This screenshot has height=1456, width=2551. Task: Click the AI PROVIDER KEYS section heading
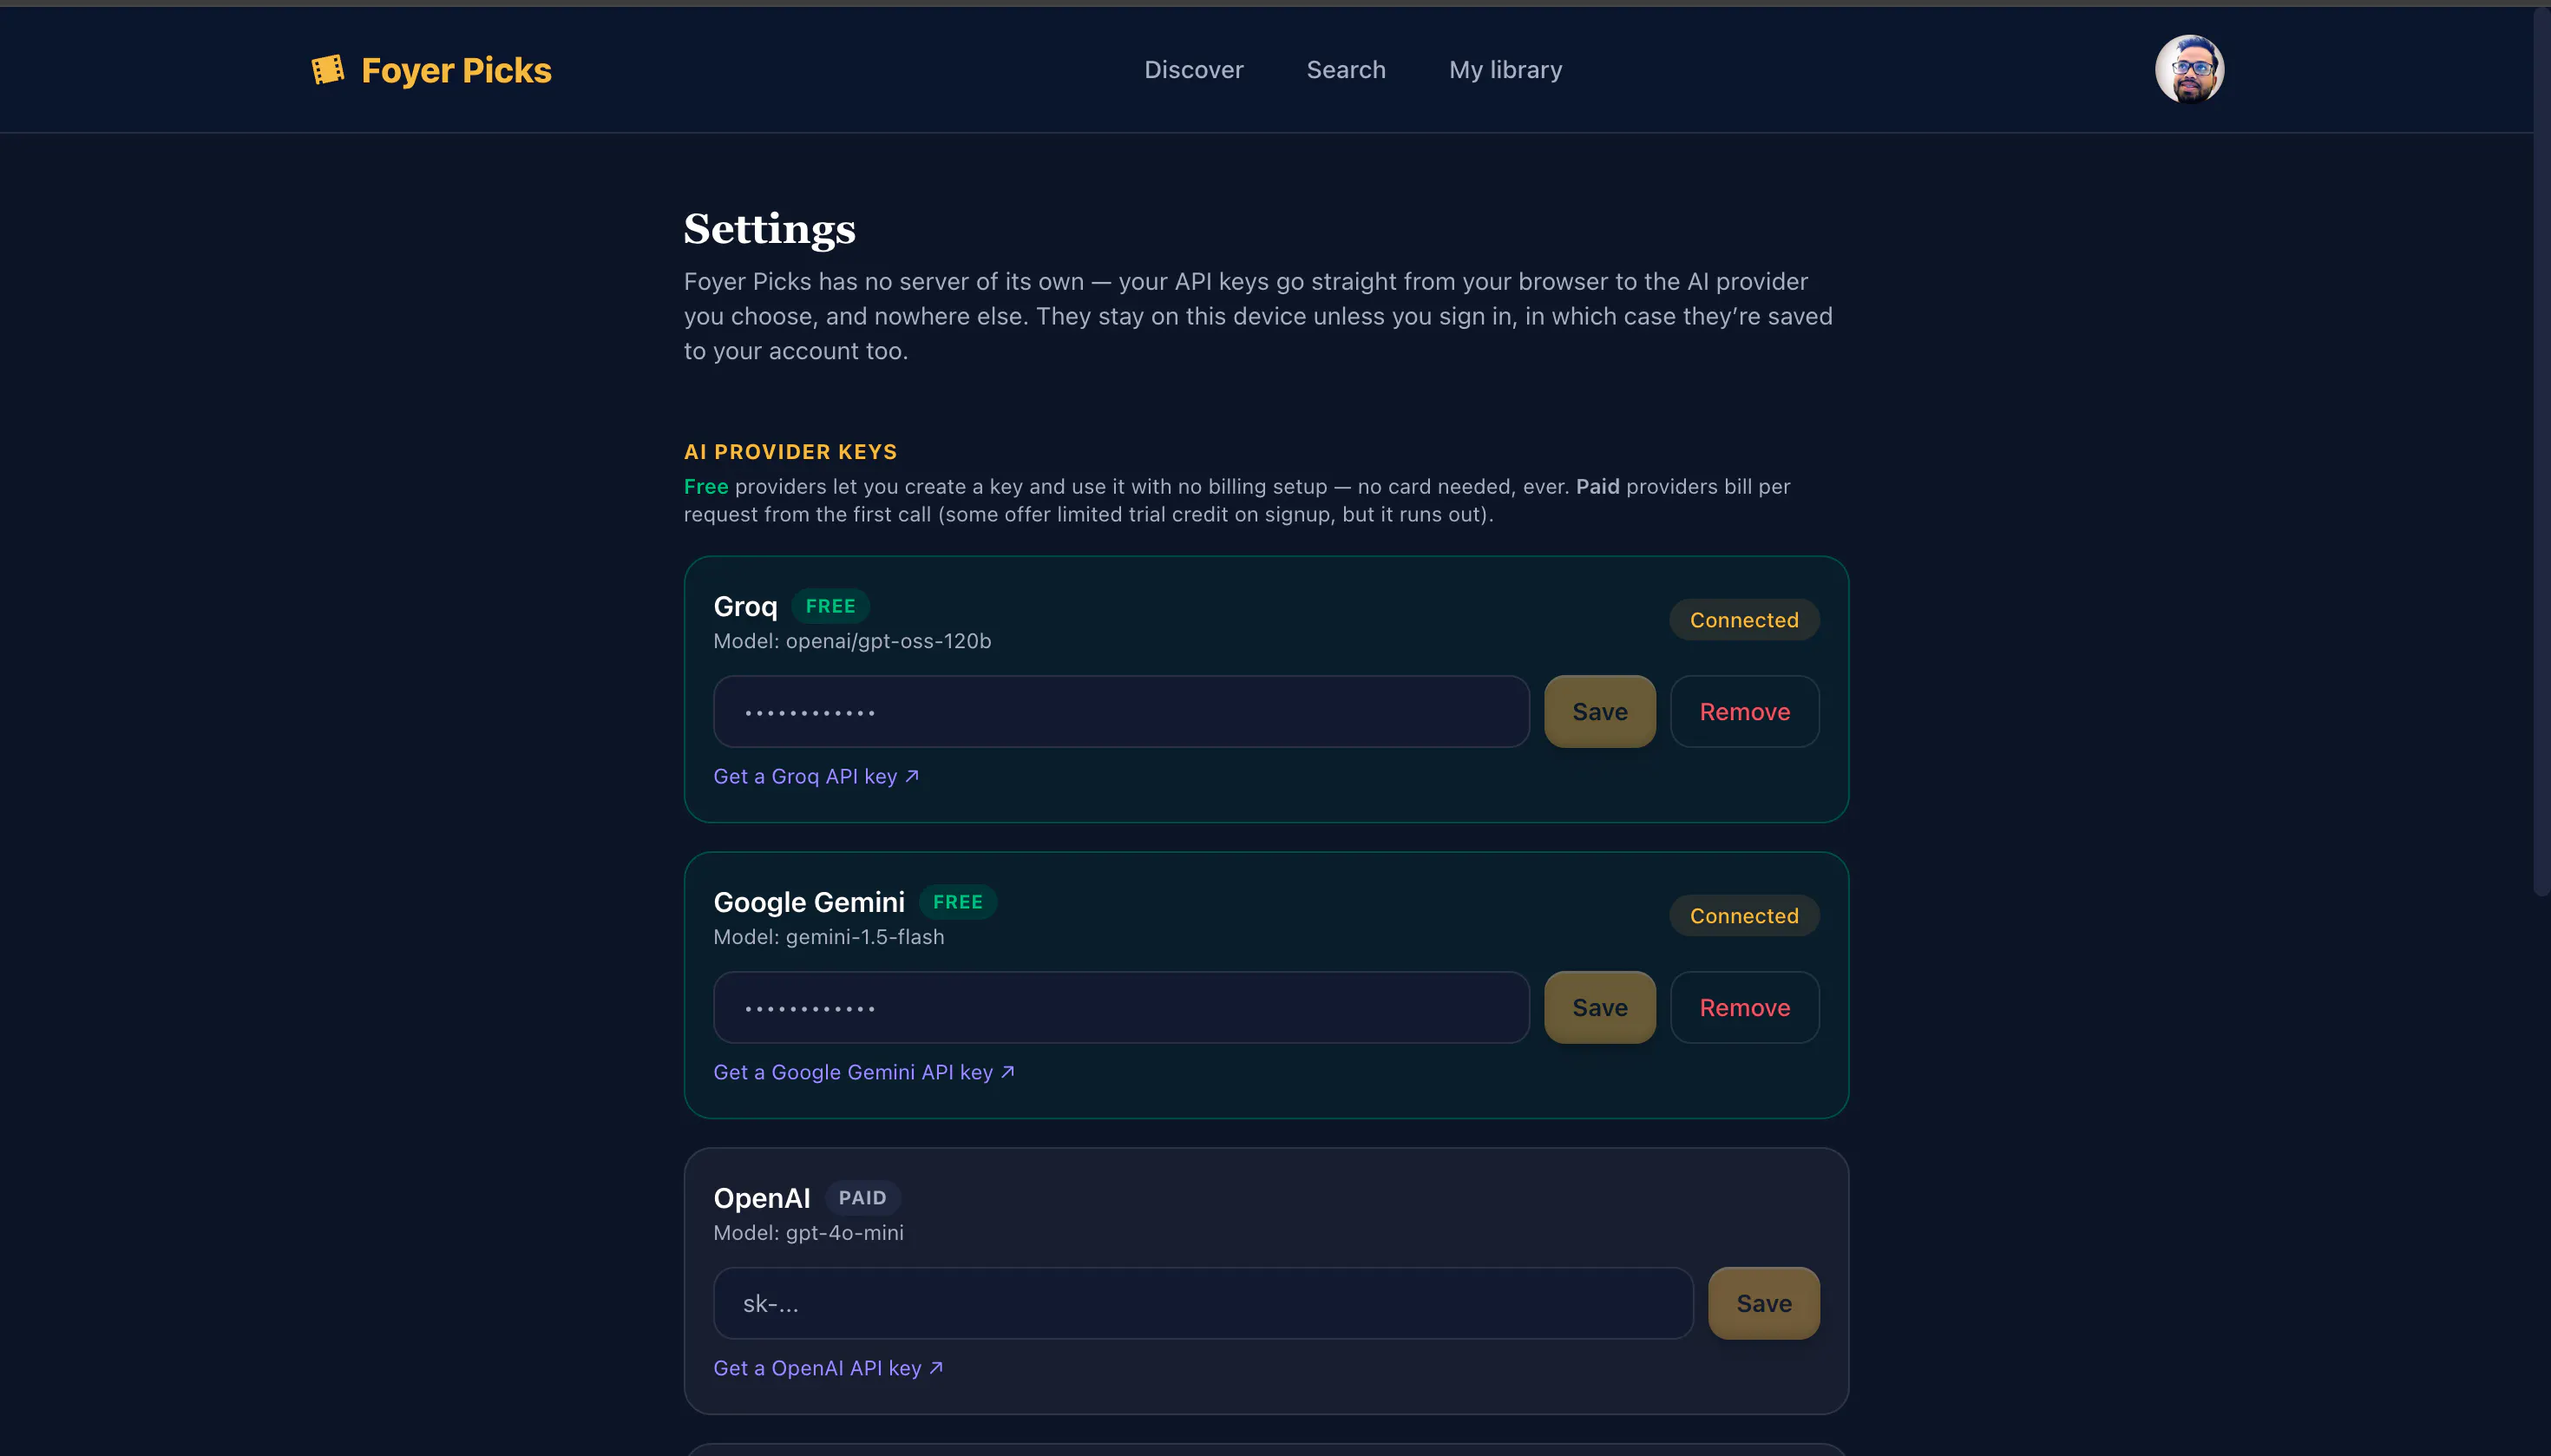(790, 452)
